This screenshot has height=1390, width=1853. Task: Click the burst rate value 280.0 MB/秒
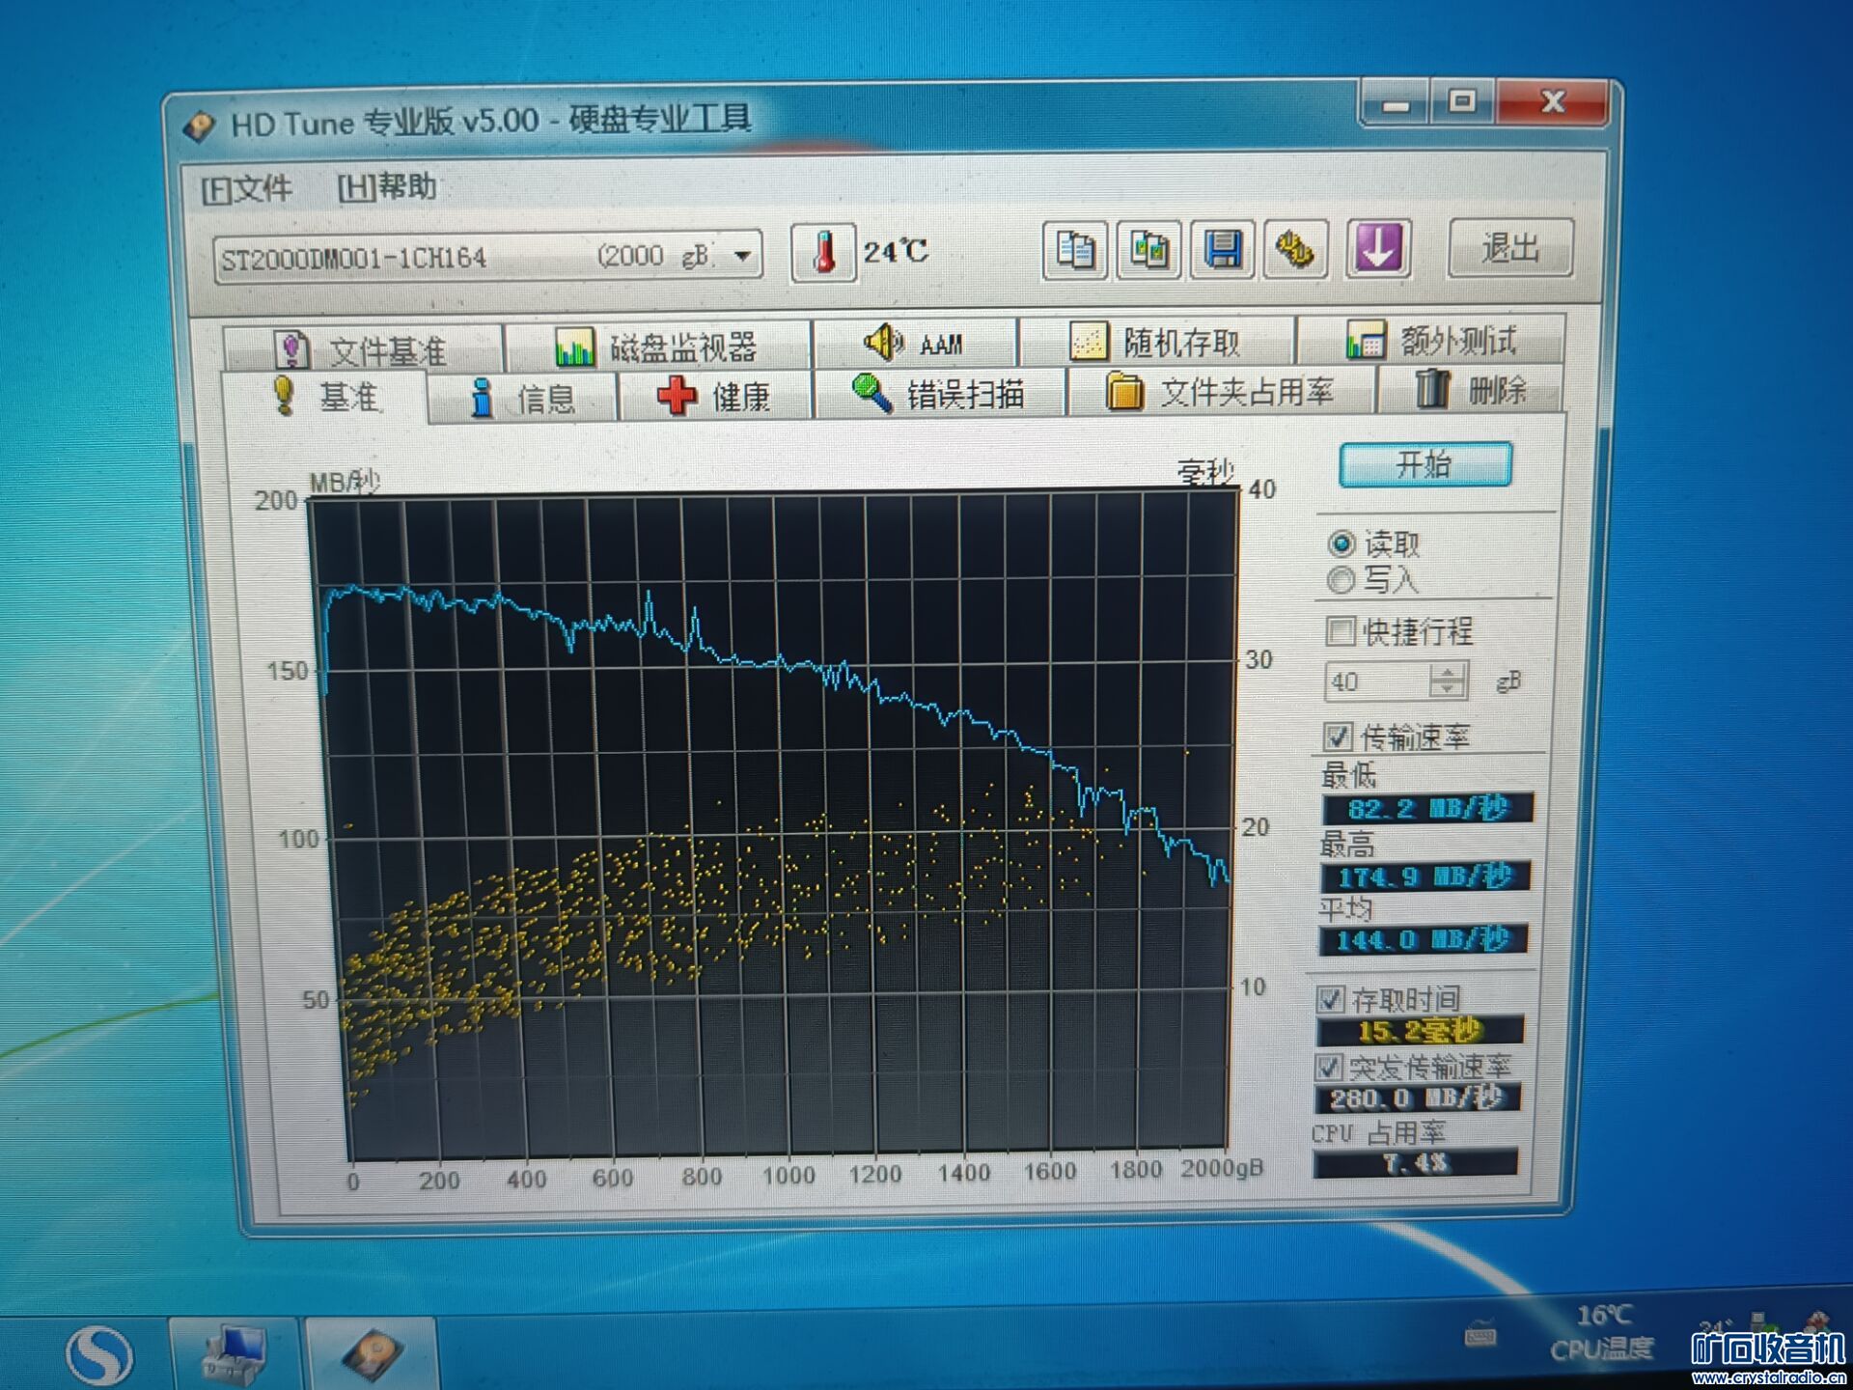coord(1417,1098)
